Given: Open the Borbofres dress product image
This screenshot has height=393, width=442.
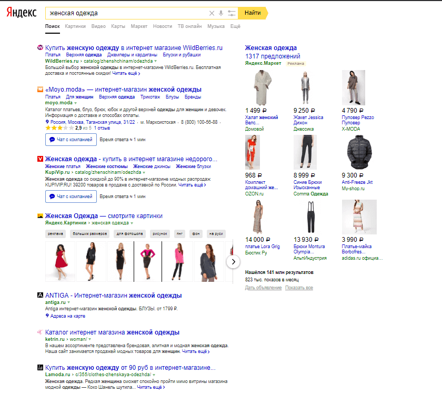Looking at the screenshot, I should [x=359, y=217].
